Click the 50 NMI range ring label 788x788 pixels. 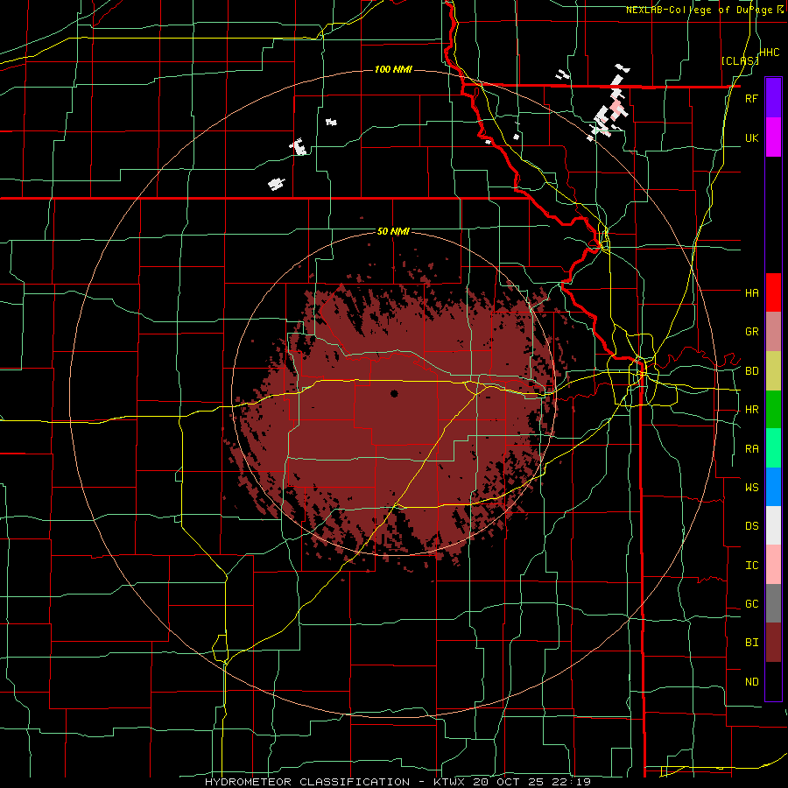pyautogui.click(x=393, y=232)
